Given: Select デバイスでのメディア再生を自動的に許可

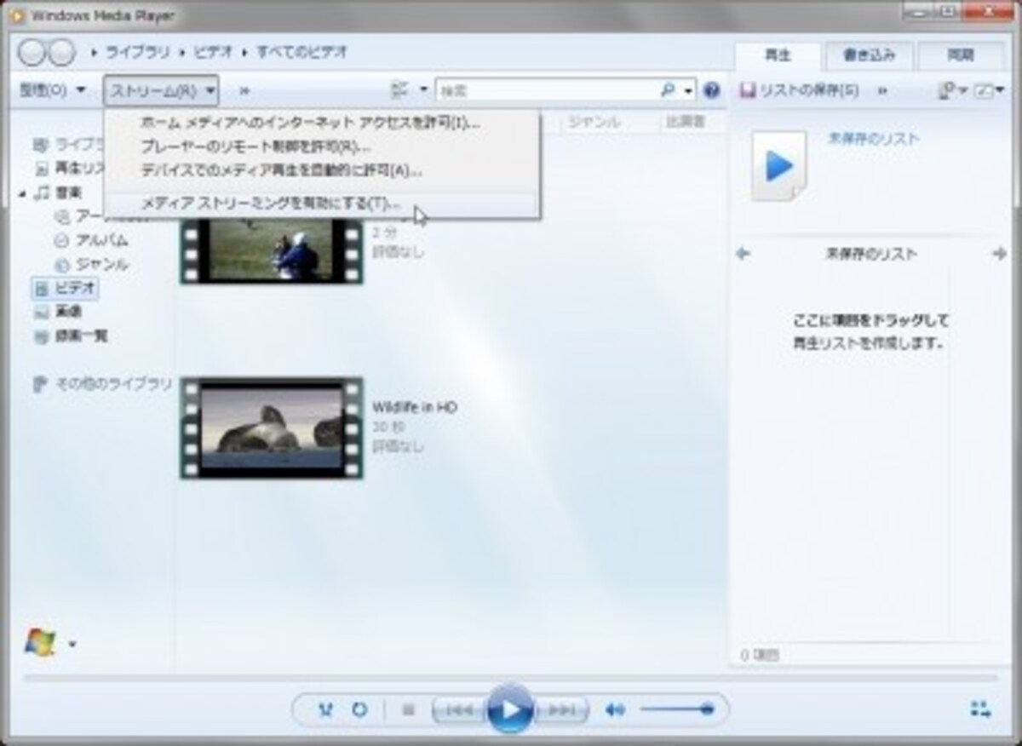Looking at the screenshot, I should pyautogui.click(x=322, y=170).
